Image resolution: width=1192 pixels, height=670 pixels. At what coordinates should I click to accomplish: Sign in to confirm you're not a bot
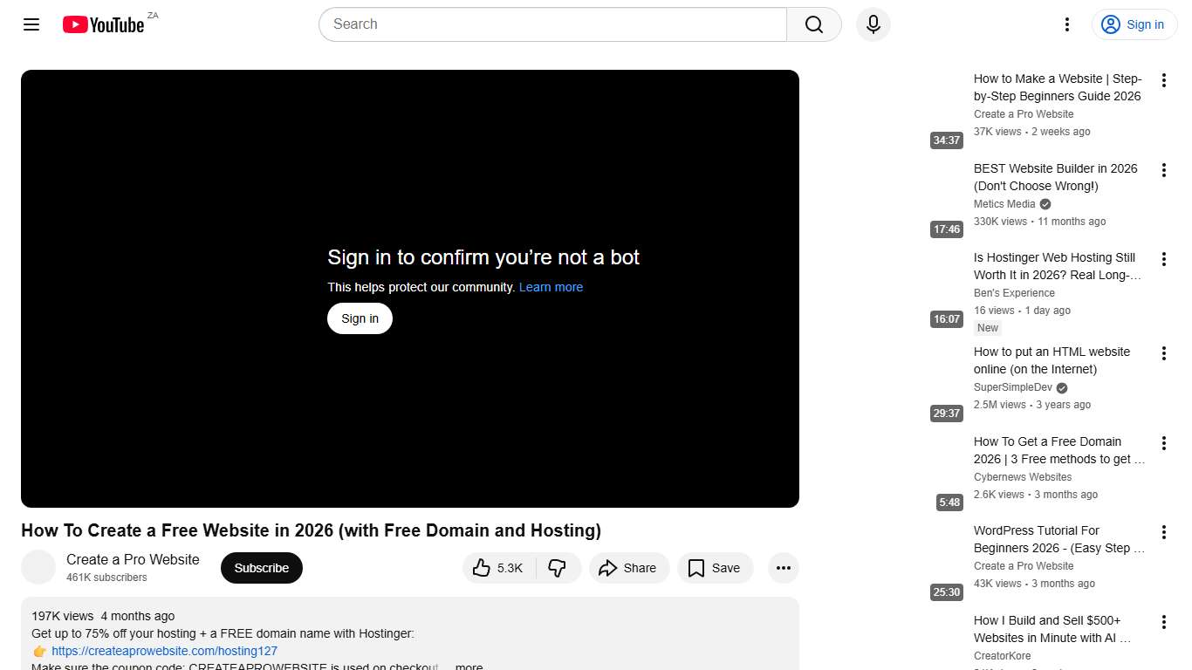pos(359,318)
